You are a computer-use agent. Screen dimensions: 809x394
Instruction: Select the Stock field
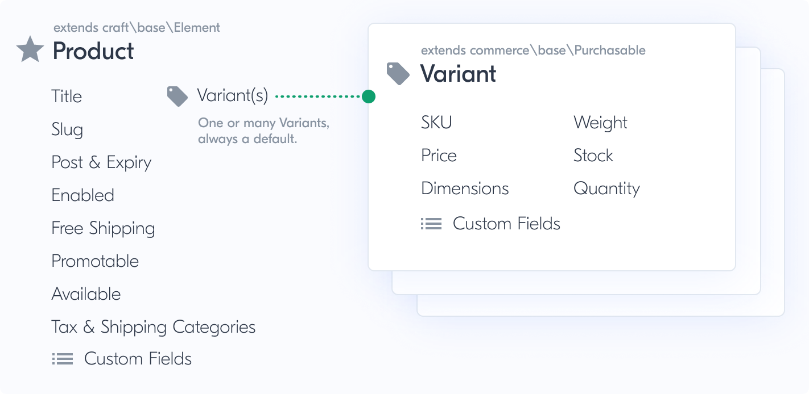pyautogui.click(x=593, y=156)
